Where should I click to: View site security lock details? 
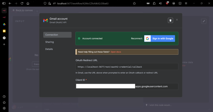(x=49, y=3)
